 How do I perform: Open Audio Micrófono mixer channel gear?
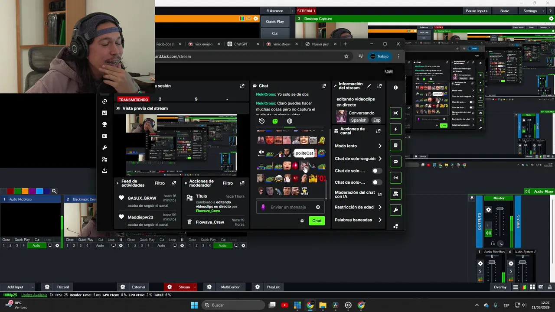coord(480,263)
